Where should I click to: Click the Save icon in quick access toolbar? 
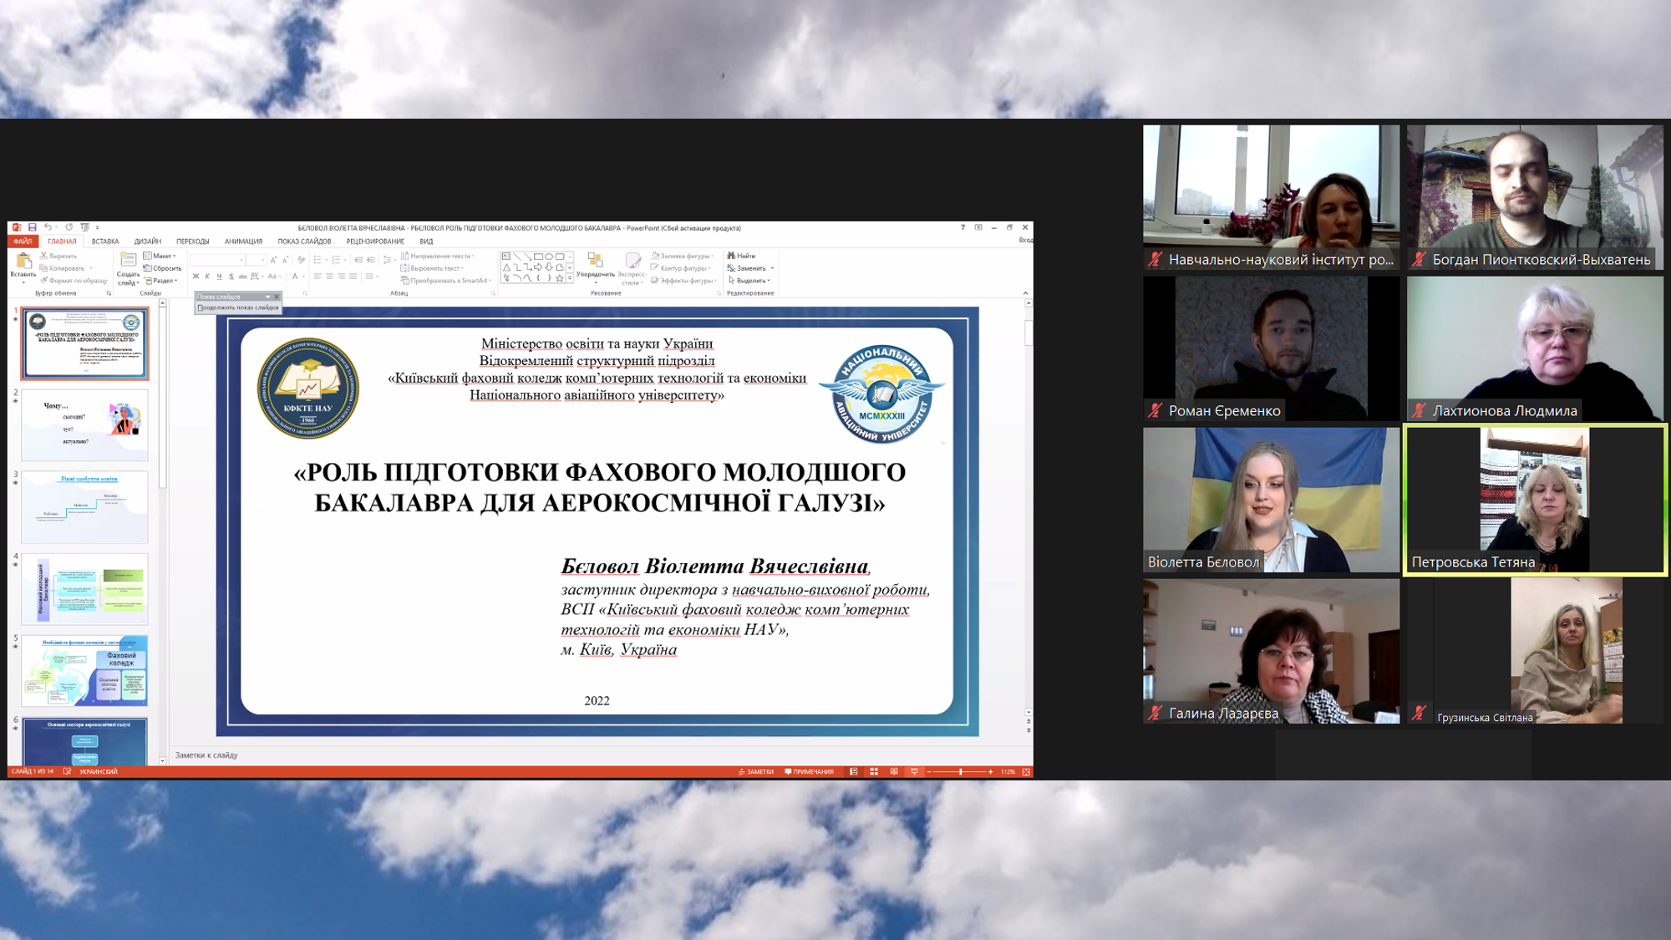pyautogui.click(x=32, y=227)
